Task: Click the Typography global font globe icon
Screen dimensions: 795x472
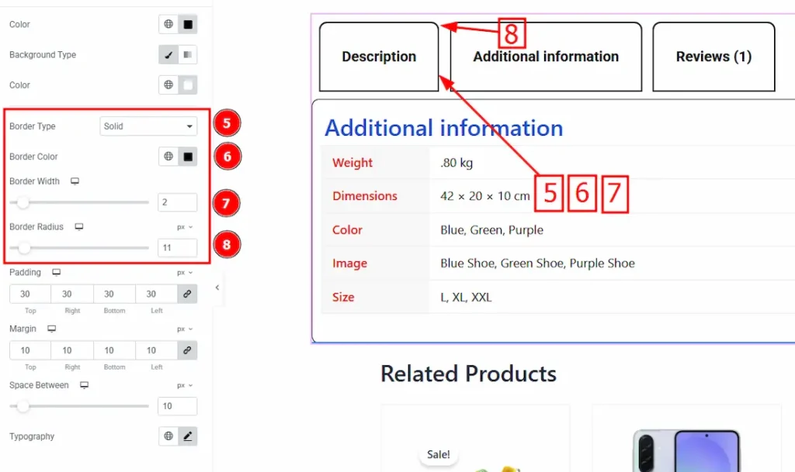Action: [x=168, y=436]
